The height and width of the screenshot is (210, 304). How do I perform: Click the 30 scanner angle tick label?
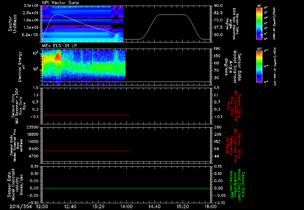(x=216, y=78)
